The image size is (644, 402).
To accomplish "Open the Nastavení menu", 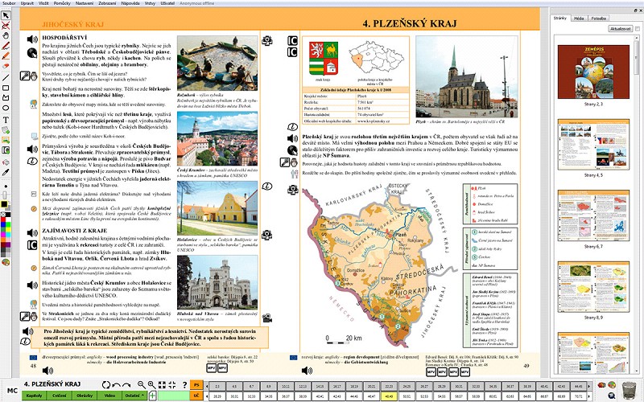I will (85, 3).
